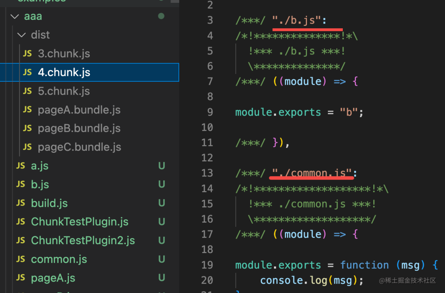Collapse the aaa folder chevron

point(14,16)
